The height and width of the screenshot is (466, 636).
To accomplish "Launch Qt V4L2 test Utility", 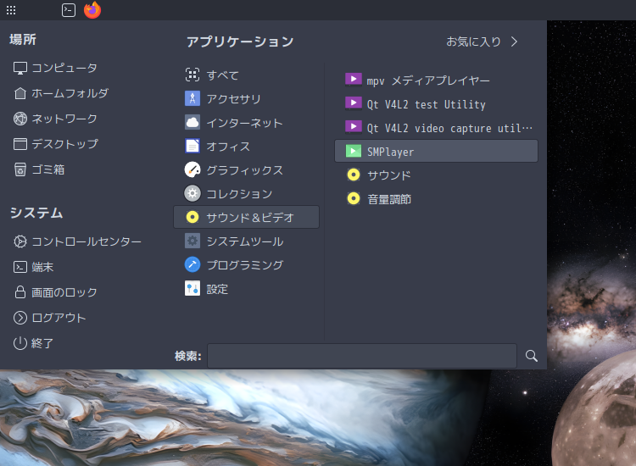I will pos(436,104).
